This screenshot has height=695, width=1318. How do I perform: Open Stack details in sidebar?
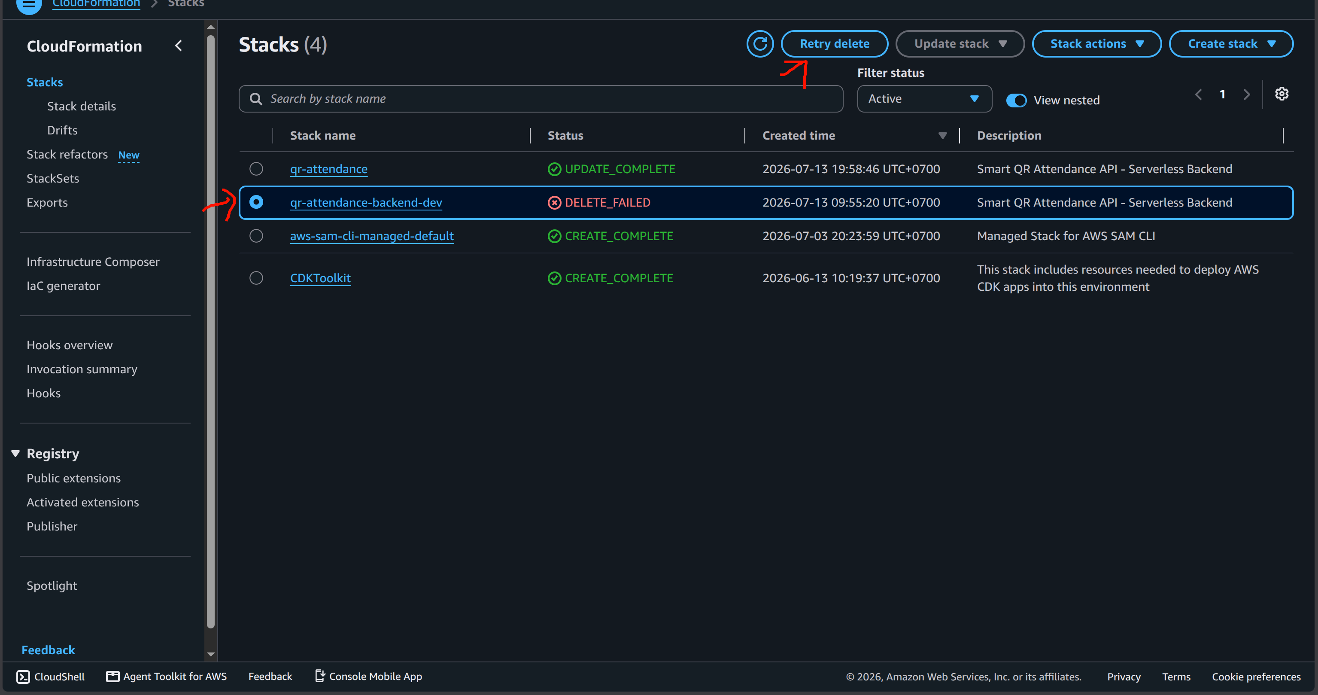tap(81, 107)
